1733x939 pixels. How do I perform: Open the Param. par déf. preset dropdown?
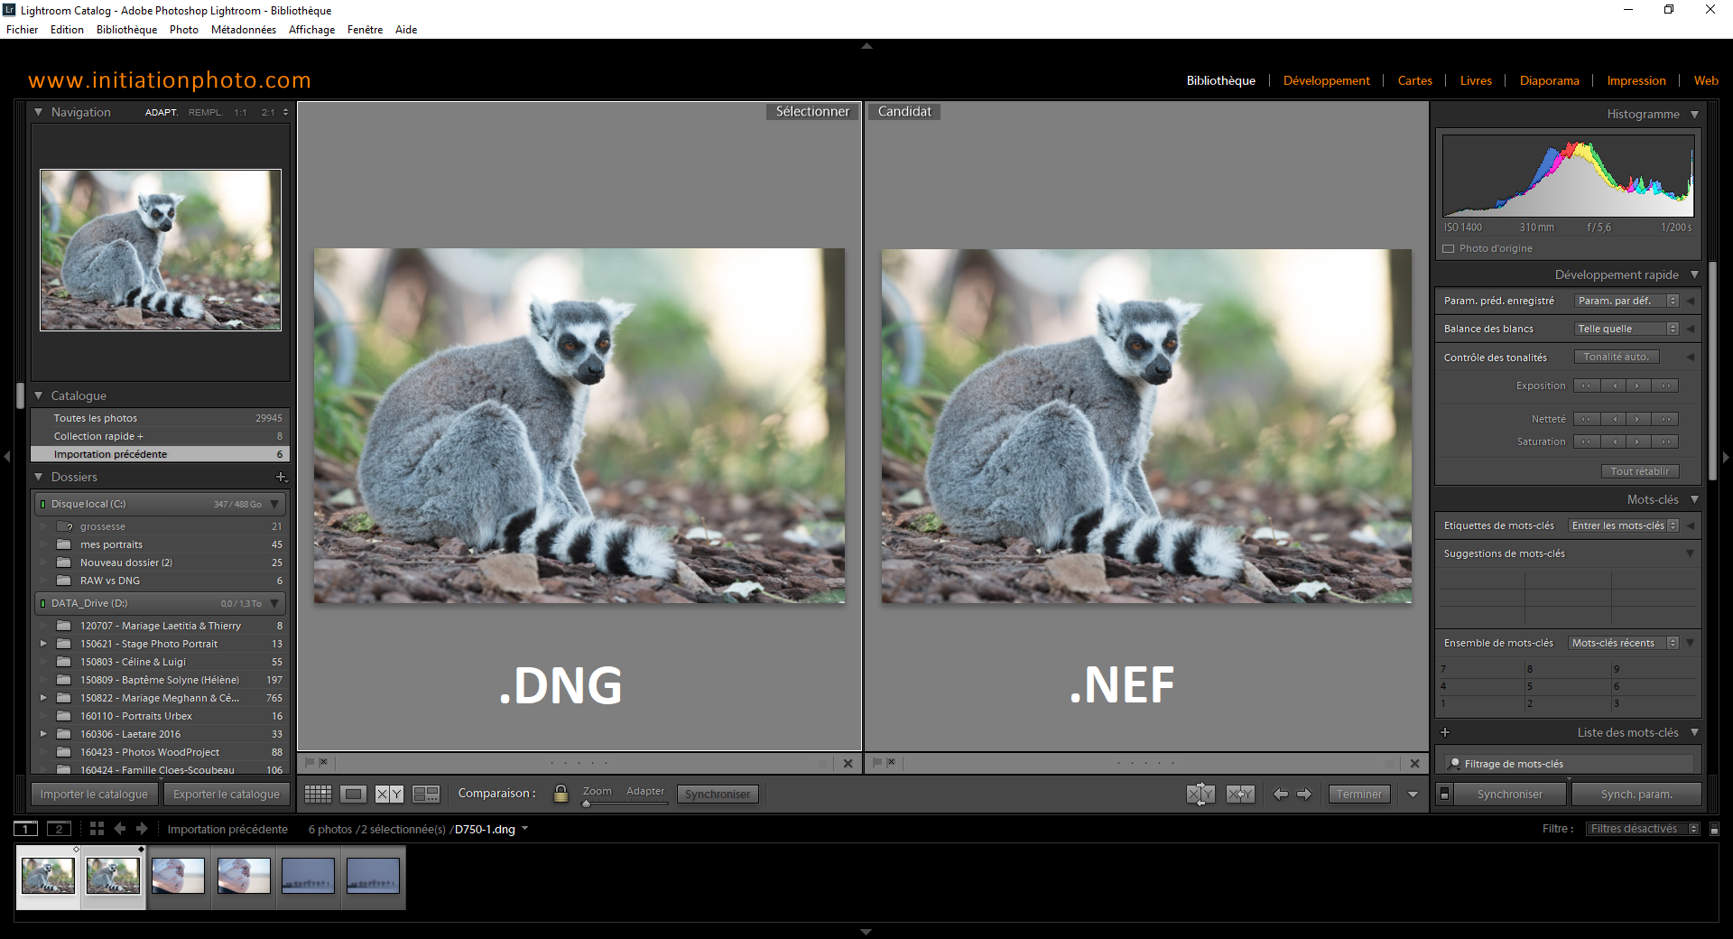pos(1626,301)
